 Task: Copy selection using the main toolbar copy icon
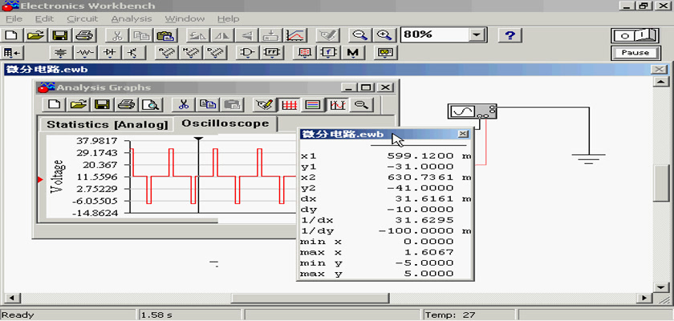click(140, 35)
